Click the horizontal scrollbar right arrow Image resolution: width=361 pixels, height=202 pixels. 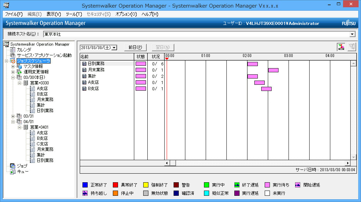tap(348, 163)
